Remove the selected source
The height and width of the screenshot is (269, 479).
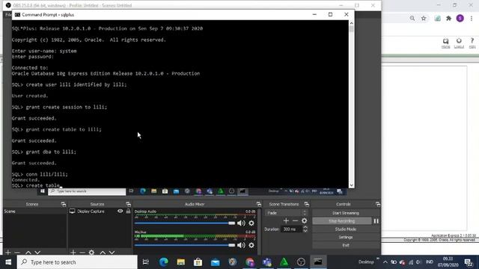[x=82, y=253]
